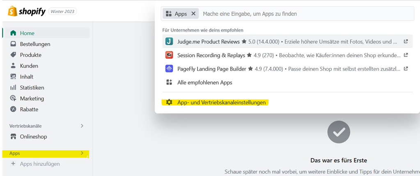420x176 pixels.
Task: Click the gear icon for app settings
Action: (x=169, y=102)
